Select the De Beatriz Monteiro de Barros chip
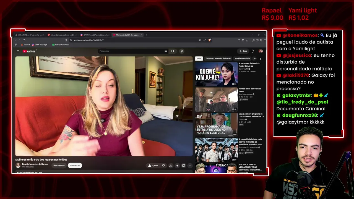The image size is (354, 199). pos(218,59)
